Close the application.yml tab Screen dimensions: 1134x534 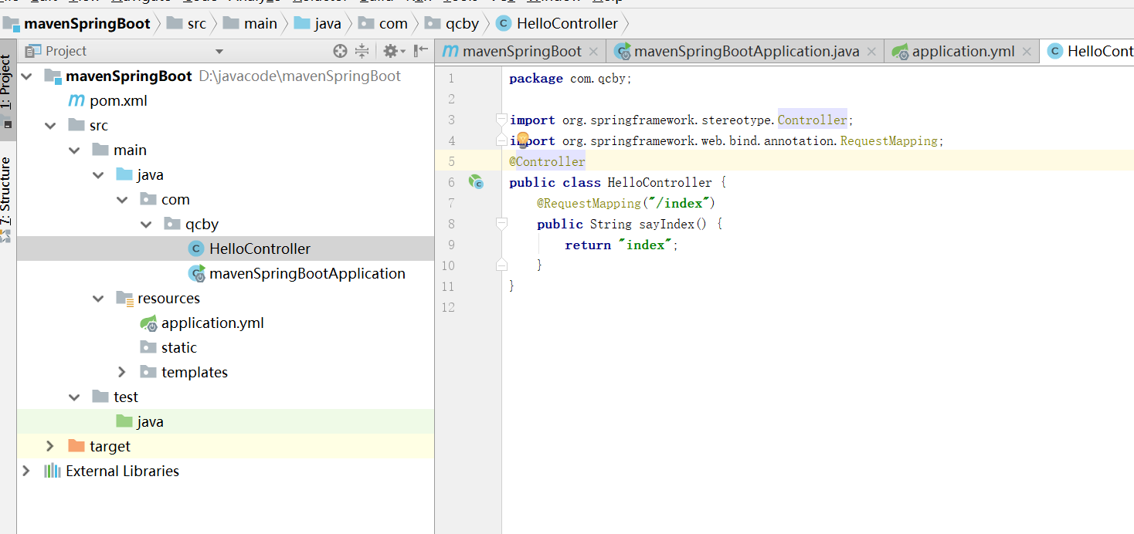coord(1027,52)
